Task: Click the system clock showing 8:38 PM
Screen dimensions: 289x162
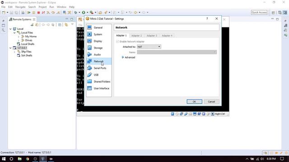Action: [x=271, y=159]
